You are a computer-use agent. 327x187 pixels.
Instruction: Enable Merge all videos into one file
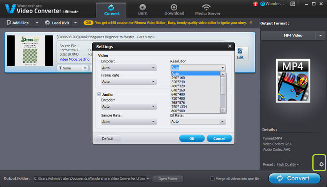(212, 179)
